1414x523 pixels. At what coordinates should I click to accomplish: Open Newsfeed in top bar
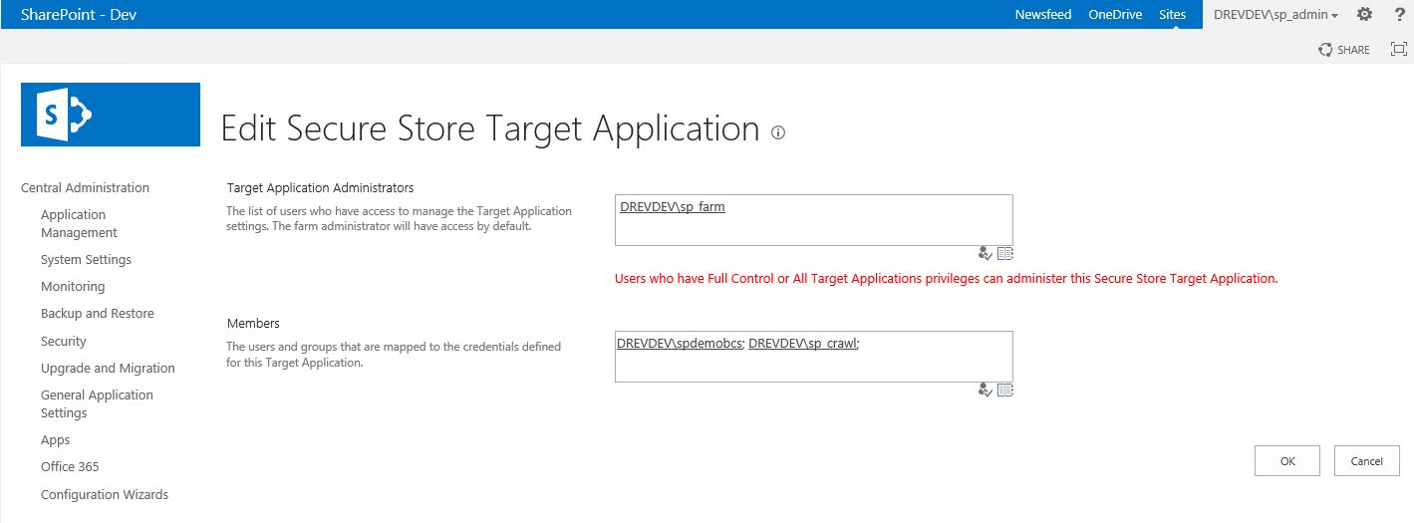(1043, 15)
